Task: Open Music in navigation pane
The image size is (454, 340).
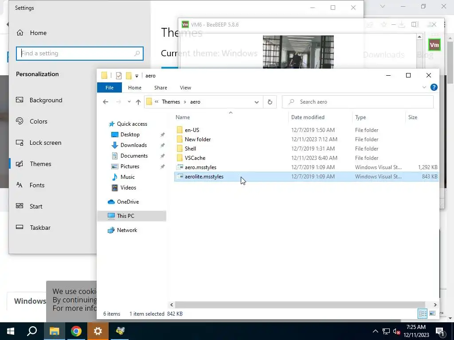Action: 127,177
